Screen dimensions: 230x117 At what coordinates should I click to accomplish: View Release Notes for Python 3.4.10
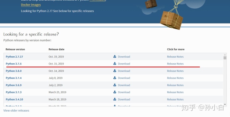coord(175,99)
